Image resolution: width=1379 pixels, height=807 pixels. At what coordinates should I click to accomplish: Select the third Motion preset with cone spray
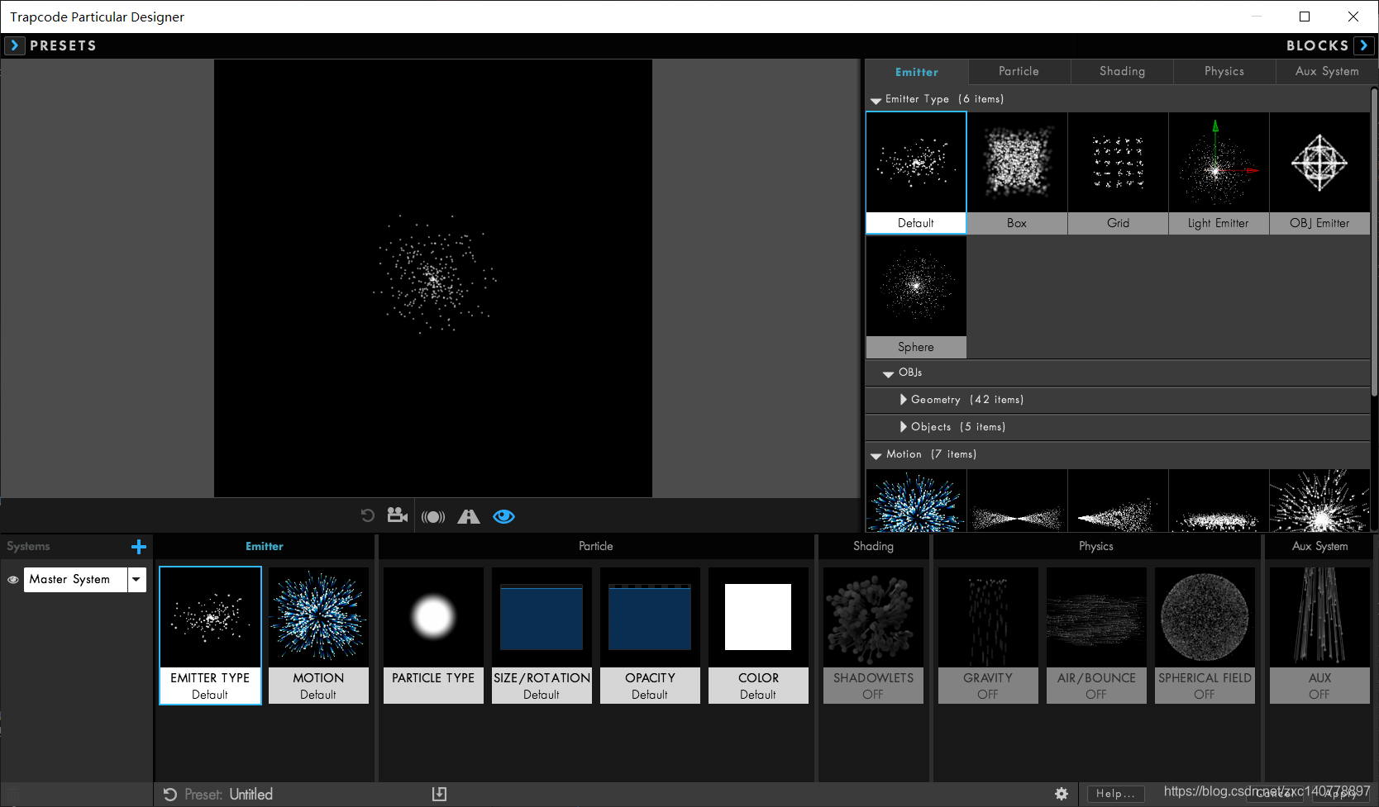click(x=1118, y=501)
